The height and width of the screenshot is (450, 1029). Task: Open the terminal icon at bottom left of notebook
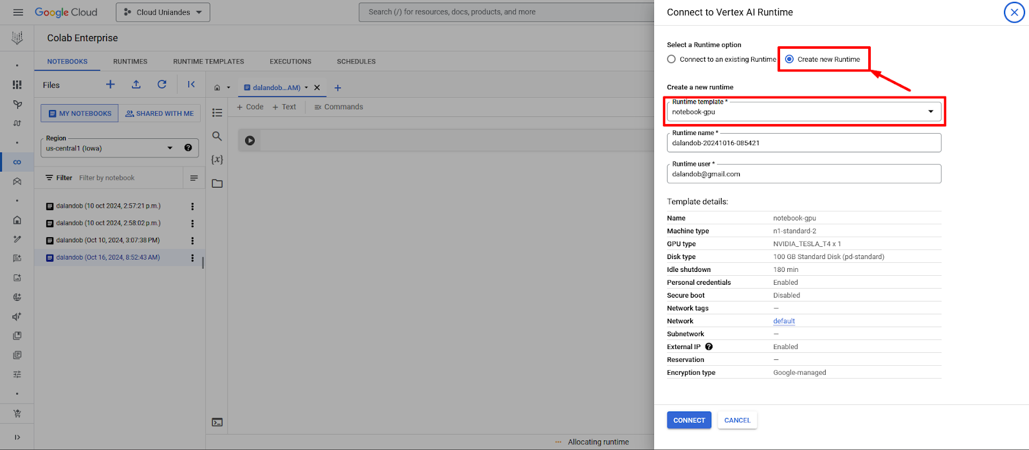pos(217,422)
